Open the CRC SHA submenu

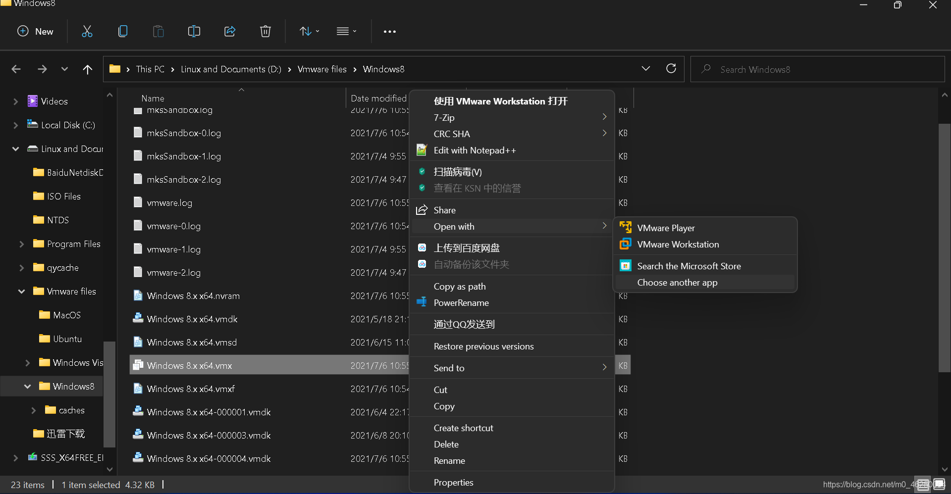tap(512, 134)
